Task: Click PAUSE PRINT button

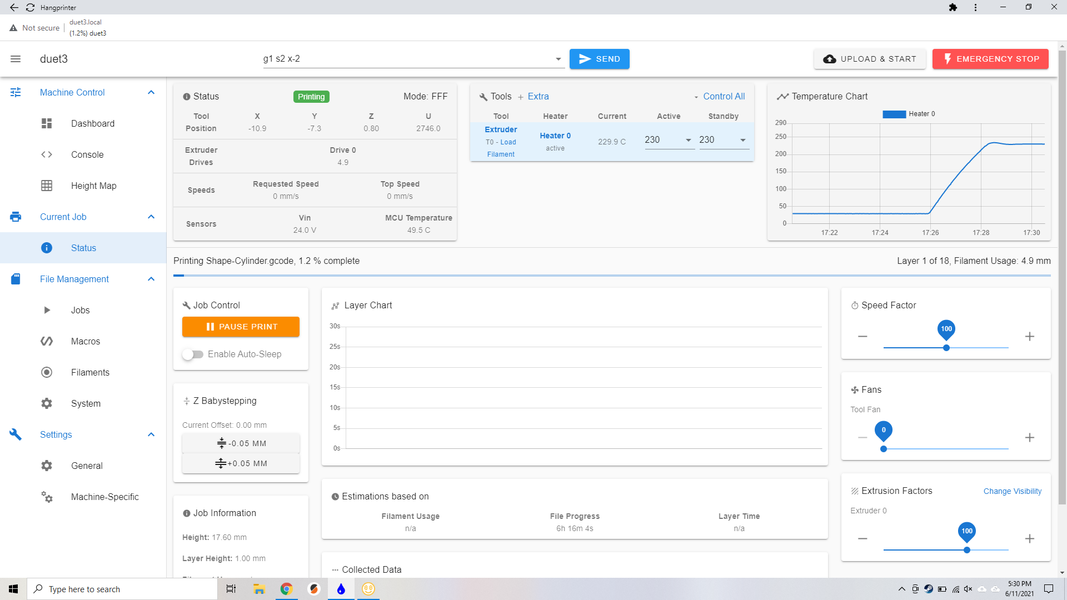Action: pyautogui.click(x=241, y=327)
